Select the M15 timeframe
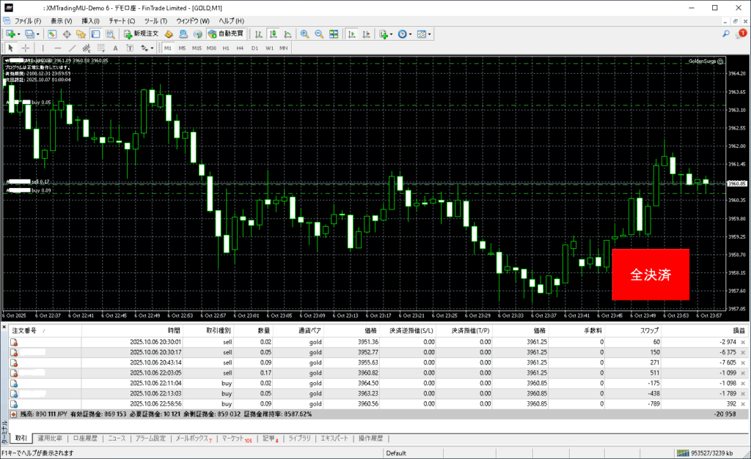 point(197,48)
